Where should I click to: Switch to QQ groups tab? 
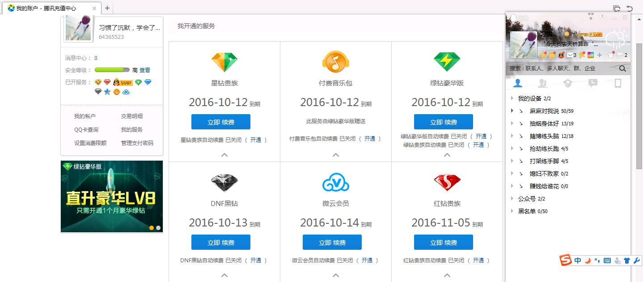(x=543, y=83)
